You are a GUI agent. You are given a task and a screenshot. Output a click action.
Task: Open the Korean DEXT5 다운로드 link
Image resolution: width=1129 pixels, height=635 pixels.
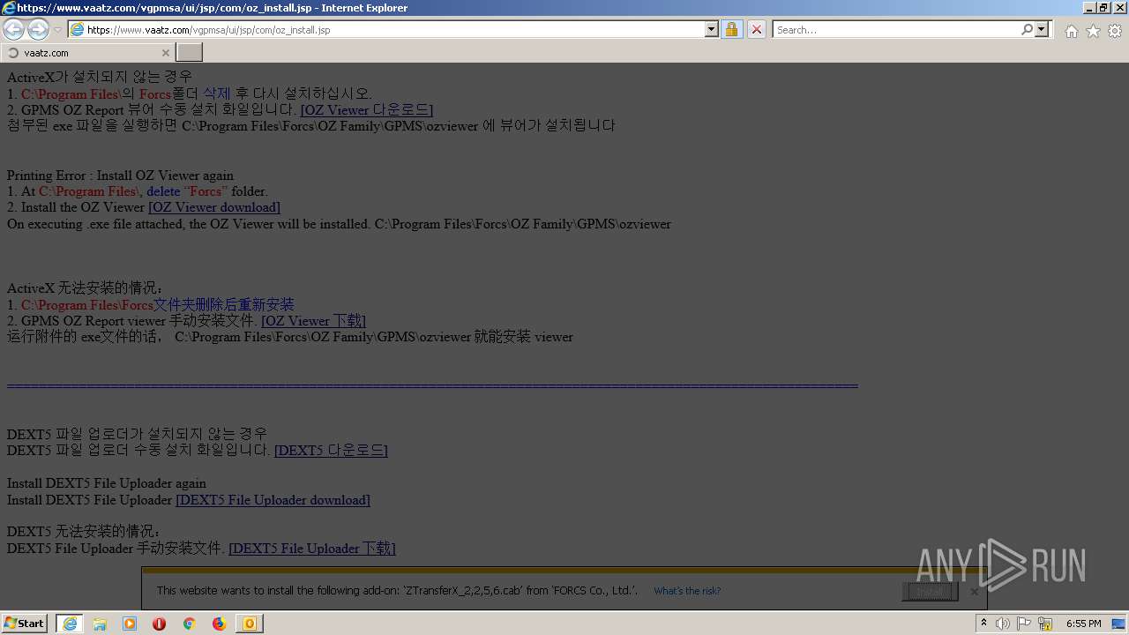(331, 451)
